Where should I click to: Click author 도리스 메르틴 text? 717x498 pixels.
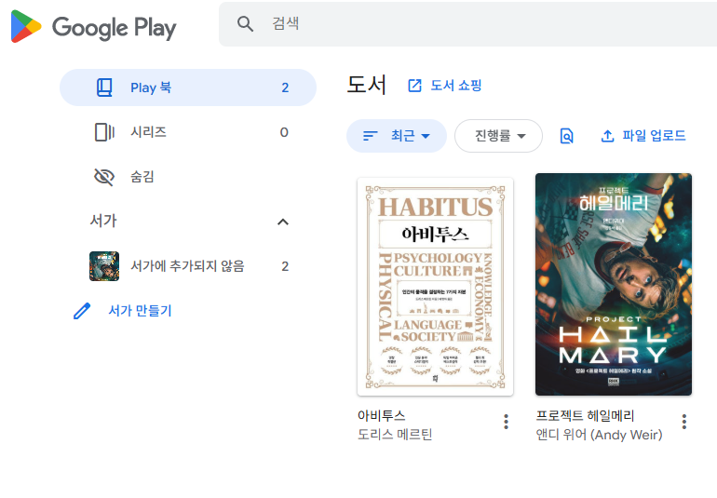coord(395,434)
